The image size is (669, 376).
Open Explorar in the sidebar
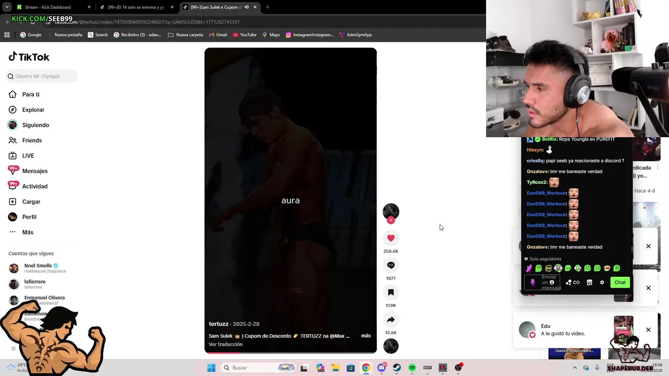tap(33, 110)
